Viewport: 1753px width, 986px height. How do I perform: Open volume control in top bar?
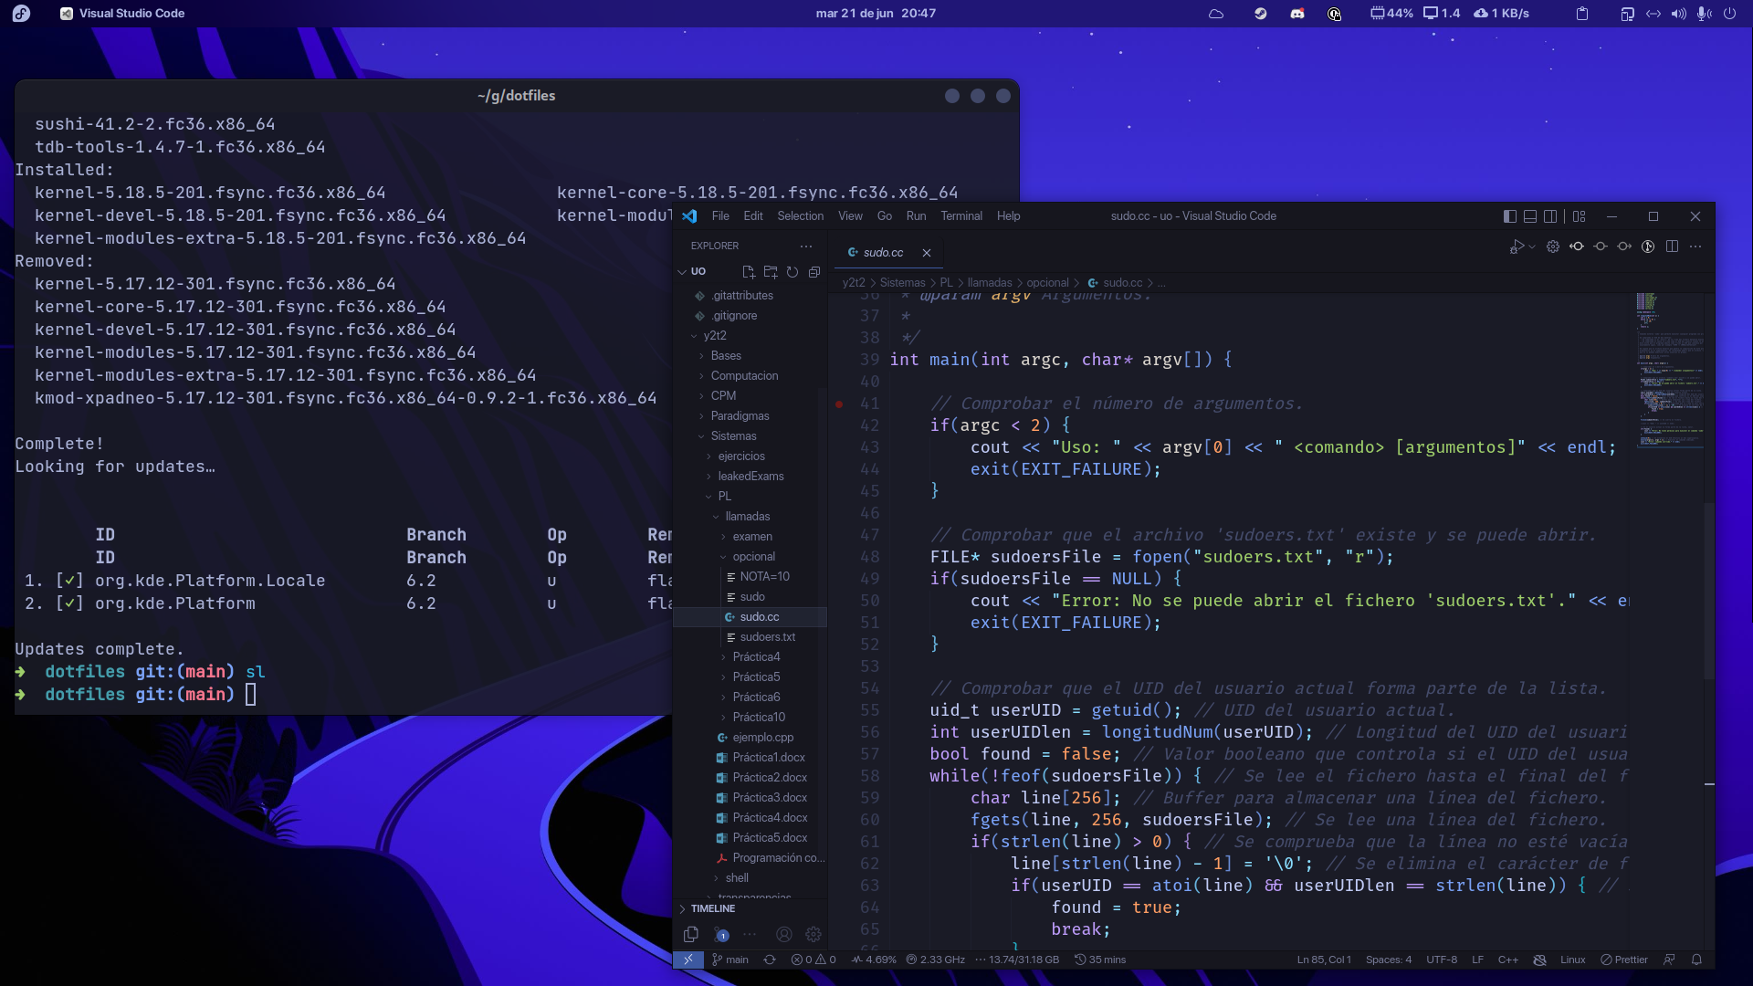point(1678,14)
